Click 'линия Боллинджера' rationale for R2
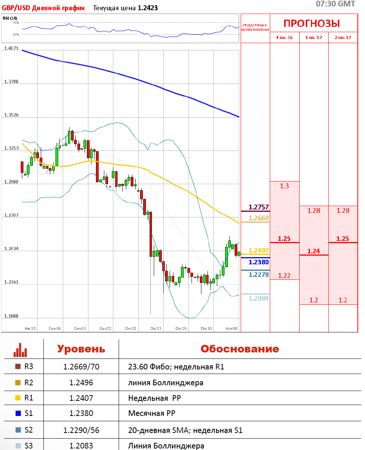Viewport: 365px width, 450px height. tap(166, 383)
